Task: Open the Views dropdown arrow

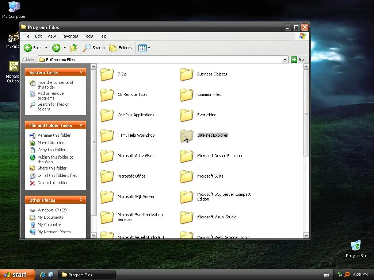Action: coord(149,48)
